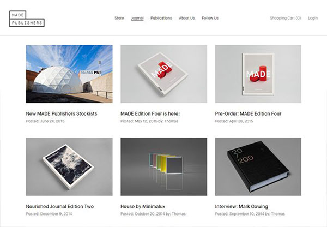Open the MADE Edition Four is here! article
The image size is (327, 227).
(x=150, y=114)
